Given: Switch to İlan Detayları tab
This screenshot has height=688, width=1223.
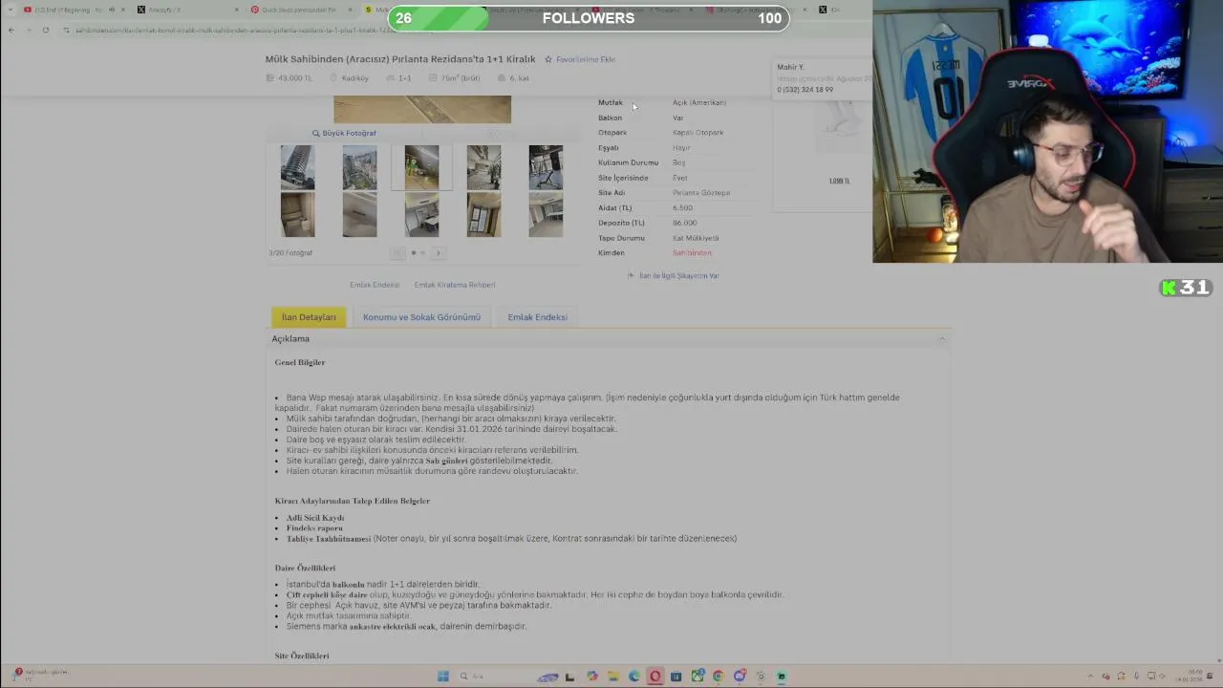Looking at the screenshot, I should (x=309, y=317).
